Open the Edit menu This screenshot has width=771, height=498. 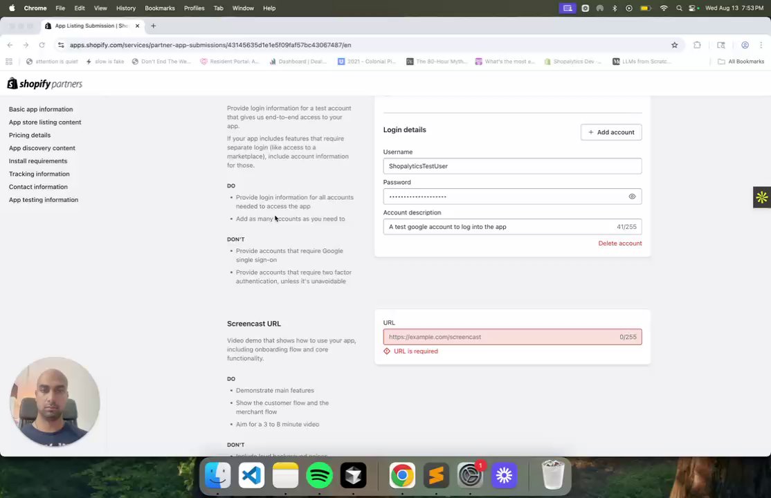coord(79,8)
